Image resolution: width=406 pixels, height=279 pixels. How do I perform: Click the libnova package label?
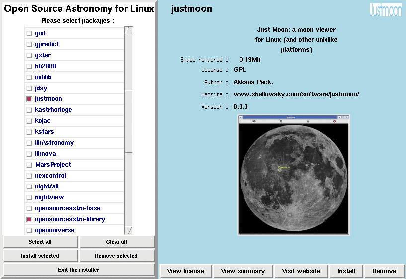coord(45,154)
